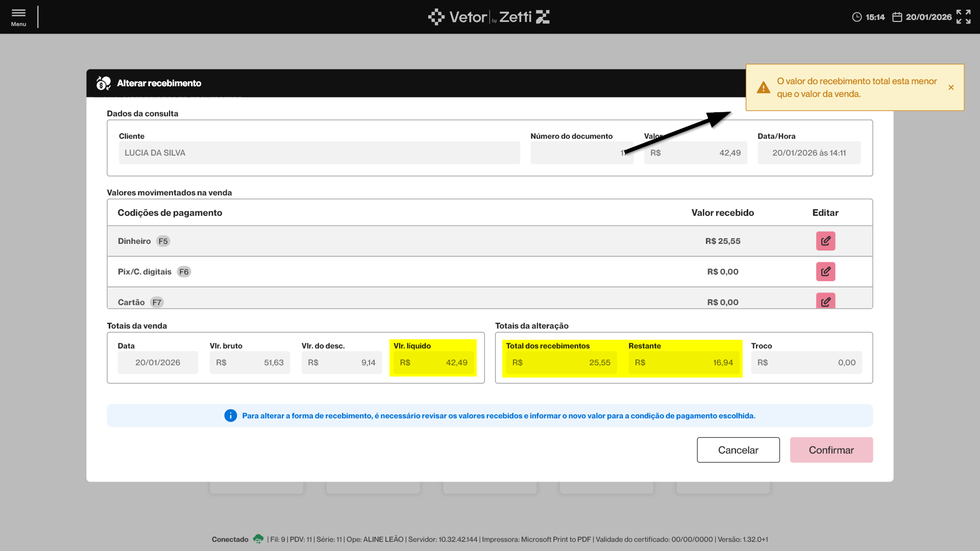Click the Troco amount field

pyautogui.click(x=806, y=363)
